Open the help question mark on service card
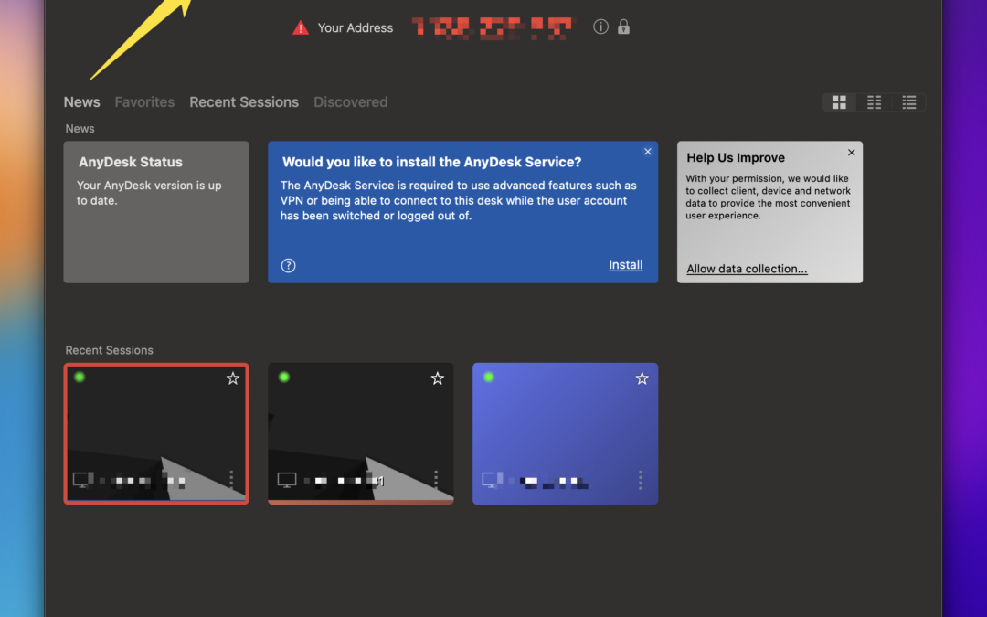The image size is (987, 617). 288,266
